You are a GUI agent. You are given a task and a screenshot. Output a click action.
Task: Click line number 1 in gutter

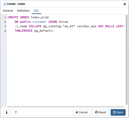point(5,17)
